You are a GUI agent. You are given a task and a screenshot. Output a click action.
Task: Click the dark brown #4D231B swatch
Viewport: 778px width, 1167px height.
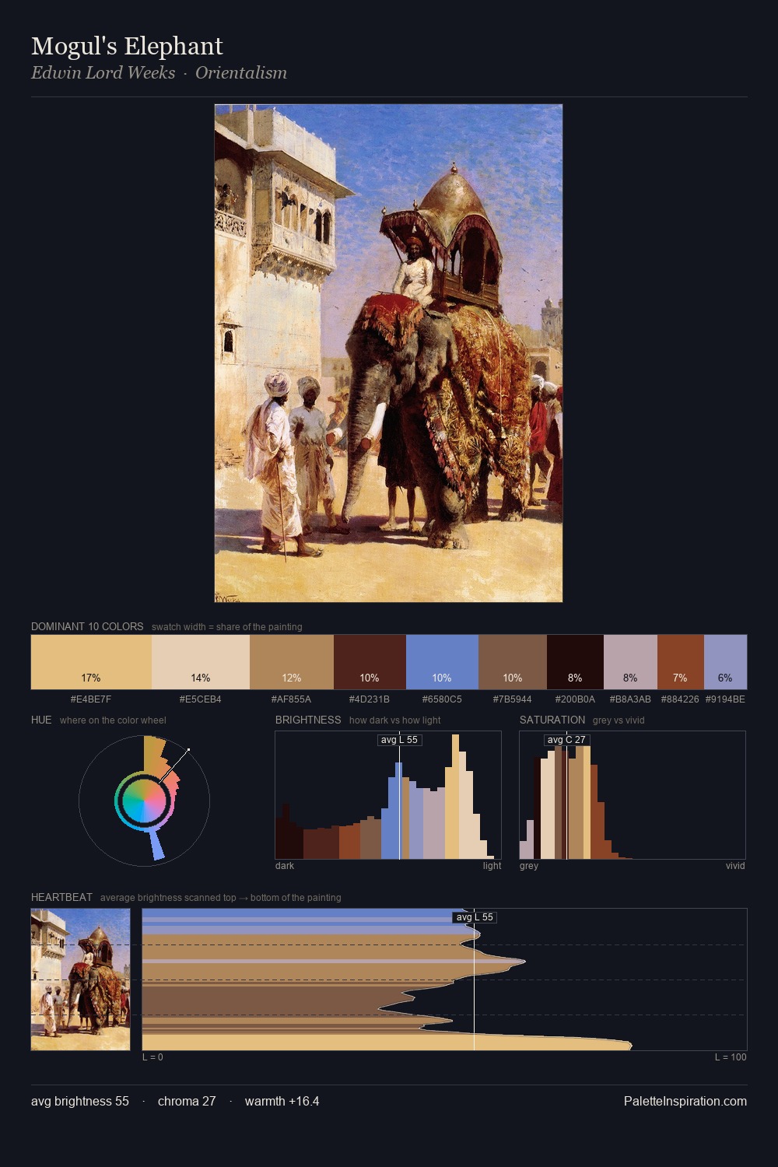tap(370, 662)
